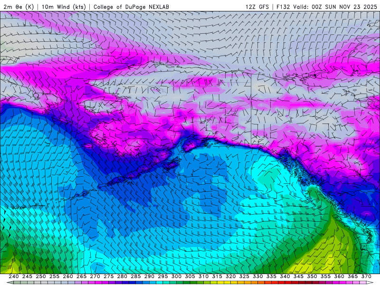Click the 320 value on the color scale
This screenshot has width=380, height=285.
tap(231, 276)
